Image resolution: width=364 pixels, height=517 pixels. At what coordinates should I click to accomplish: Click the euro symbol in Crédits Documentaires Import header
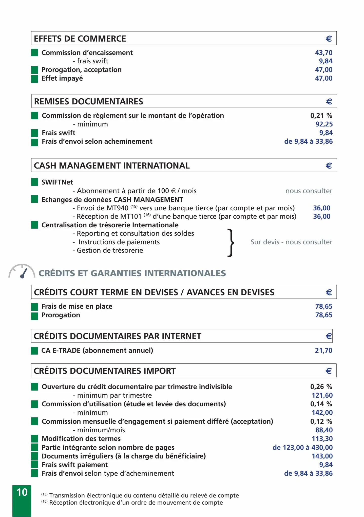pyautogui.click(x=329, y=371)
